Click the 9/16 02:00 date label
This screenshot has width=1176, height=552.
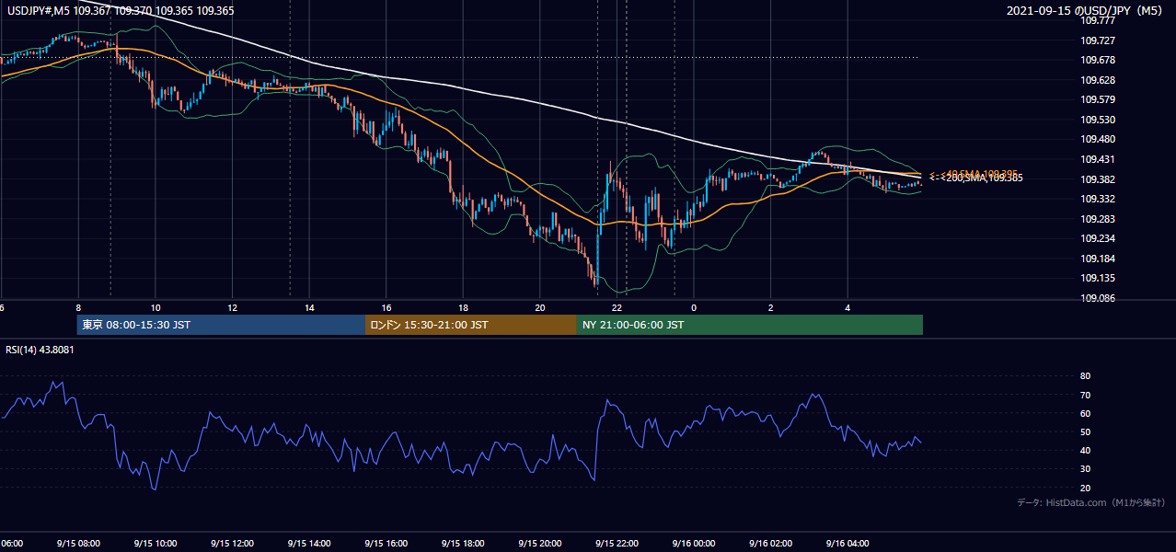[x=770, y=544]
